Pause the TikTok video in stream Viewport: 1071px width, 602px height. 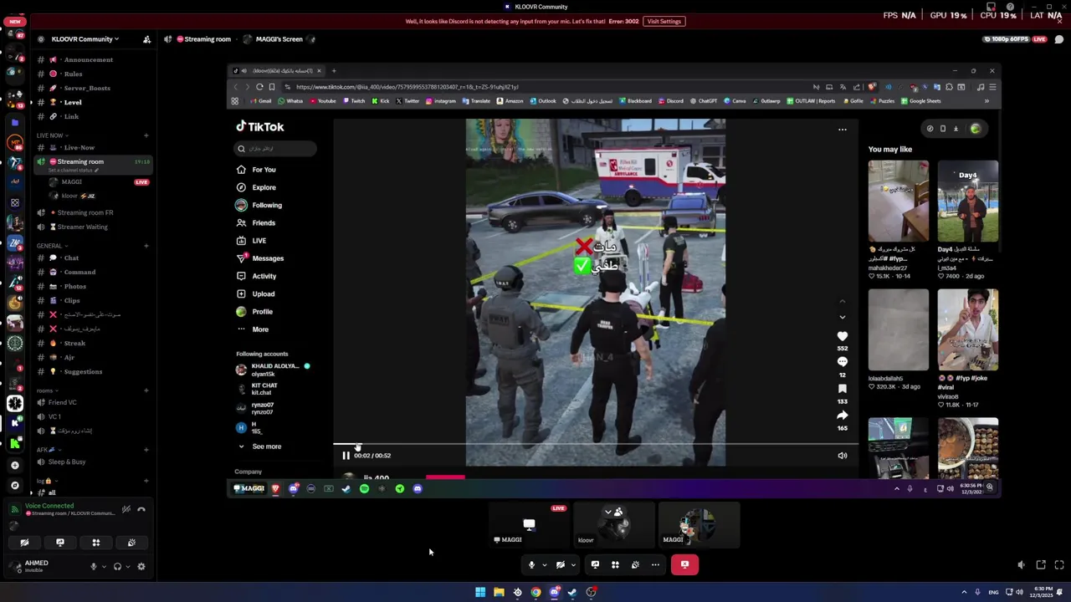coord(346,456)
